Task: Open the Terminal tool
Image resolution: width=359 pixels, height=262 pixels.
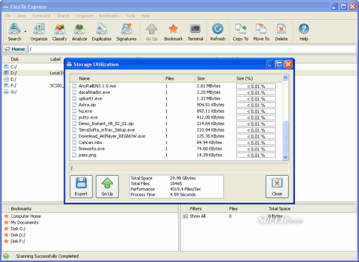Action: coord(195,32)
